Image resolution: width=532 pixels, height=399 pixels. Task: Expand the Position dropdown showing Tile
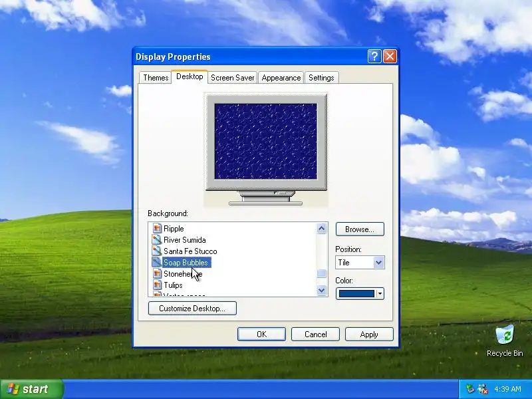(378, 263)
